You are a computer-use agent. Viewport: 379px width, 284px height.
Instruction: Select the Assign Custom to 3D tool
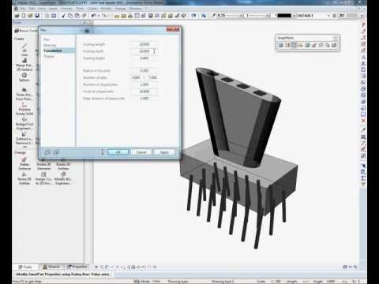pos(43,178)
